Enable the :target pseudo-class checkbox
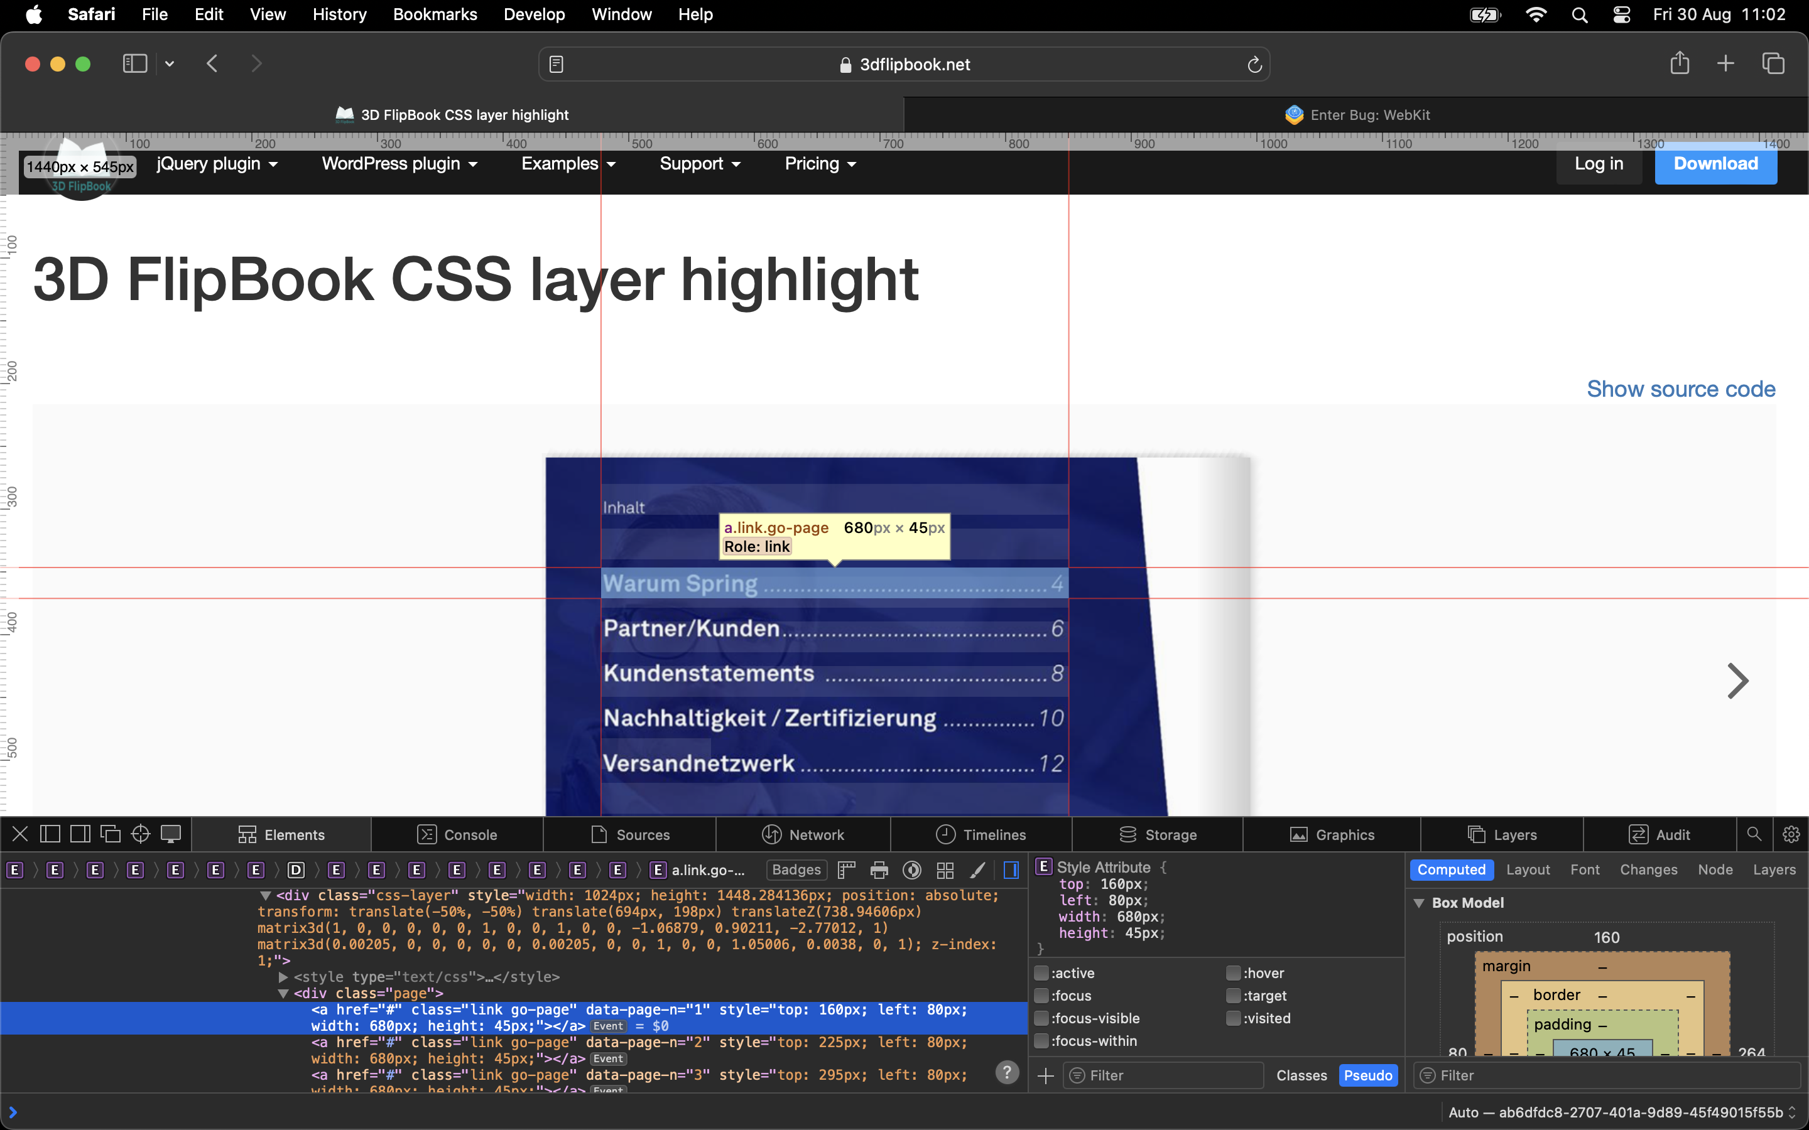1809x1130 pixels. coord(1234,996)
